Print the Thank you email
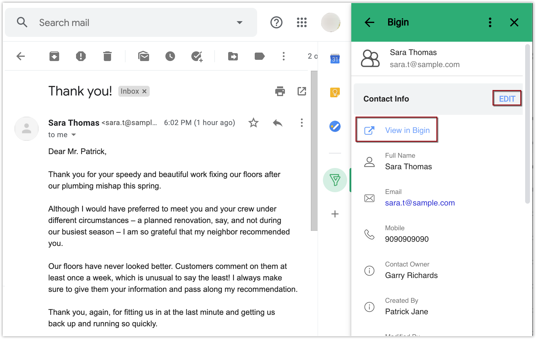Screen dimensions: 536x339 click(280, 91)
